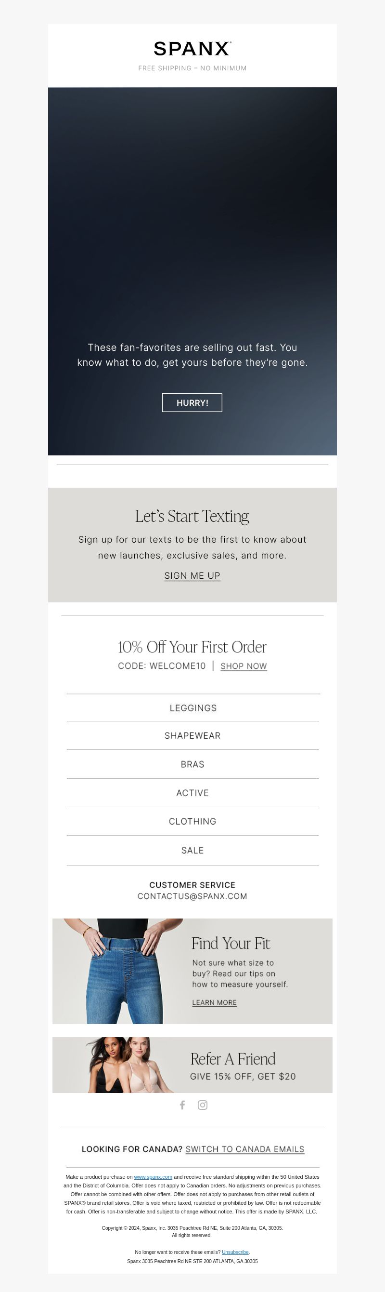Screen dimensions: 385x1292
Task: Click the HURRY! button
Action: tap(192, 403)
